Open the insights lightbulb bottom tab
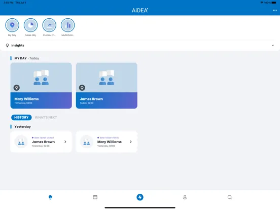The width and height of the screenshot is (280, 210). [50, 197]
